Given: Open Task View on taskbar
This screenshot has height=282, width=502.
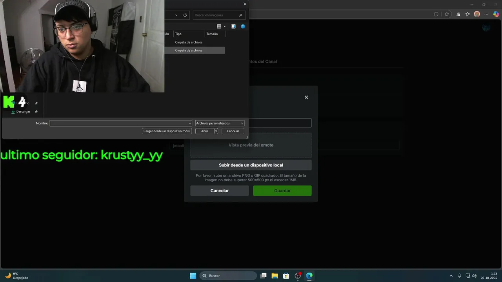Looking at the screenshot, I should pyautogui.click(x=264, y=276).
